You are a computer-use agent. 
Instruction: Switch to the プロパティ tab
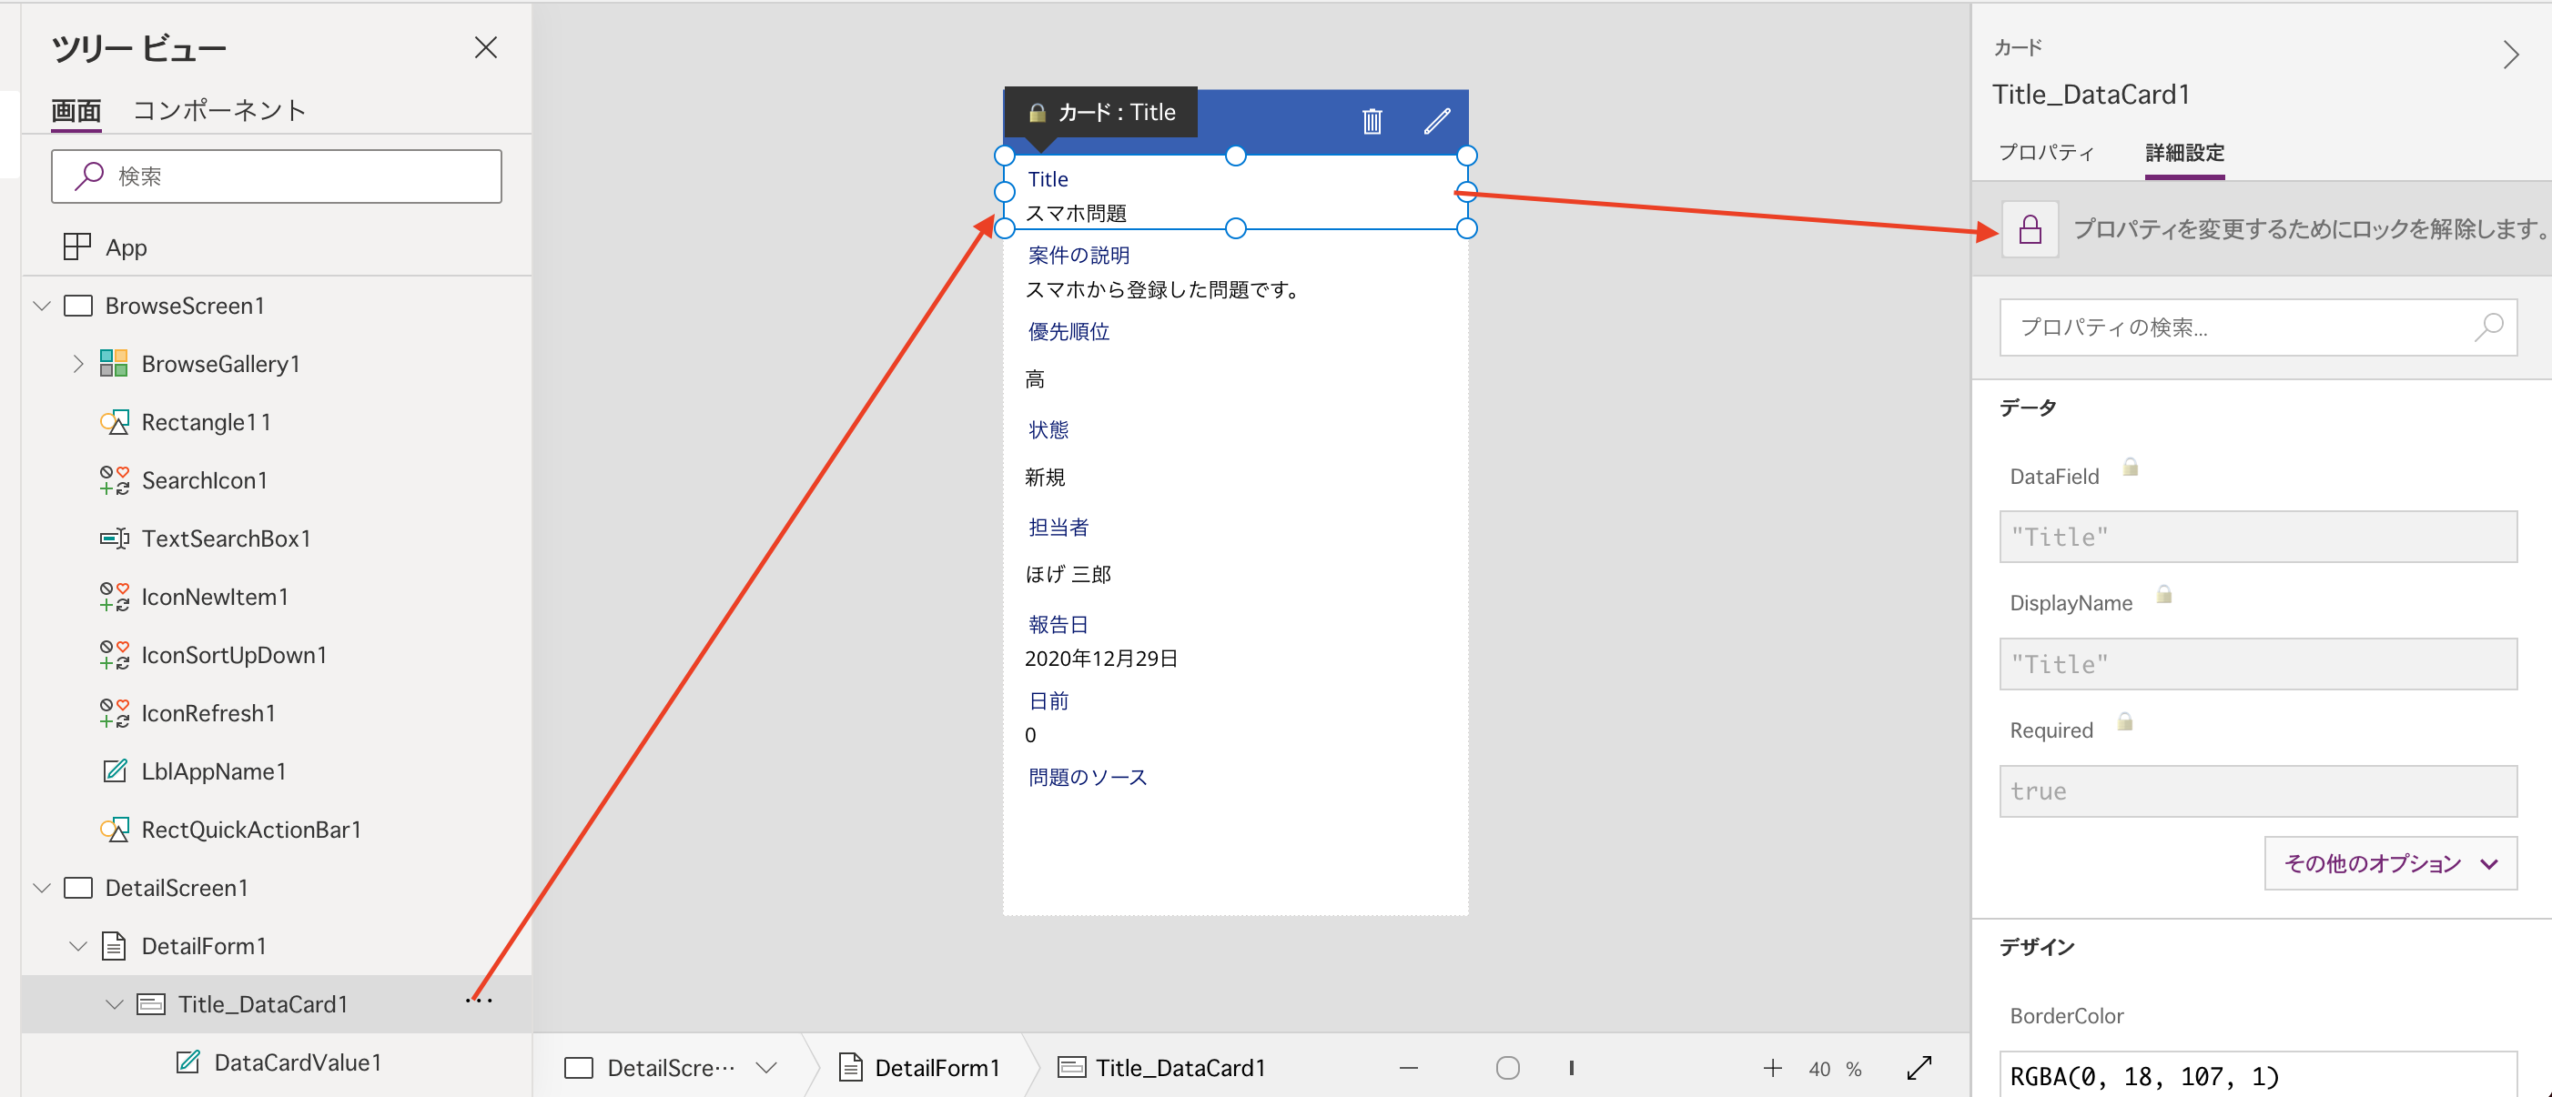tap(2046, 153)
